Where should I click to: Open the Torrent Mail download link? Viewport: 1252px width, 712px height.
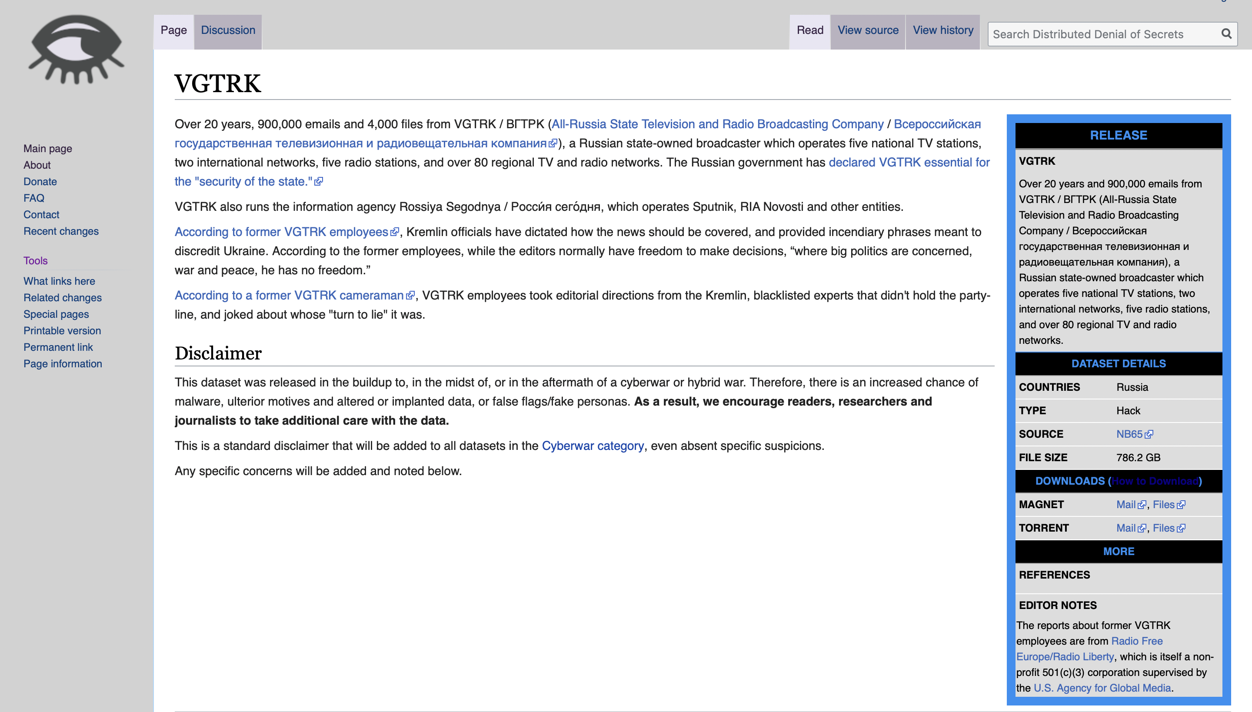pos(1126,528)
